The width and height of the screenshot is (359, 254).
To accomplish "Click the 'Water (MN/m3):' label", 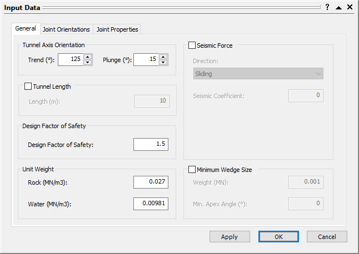I will (x=49, y=204).
